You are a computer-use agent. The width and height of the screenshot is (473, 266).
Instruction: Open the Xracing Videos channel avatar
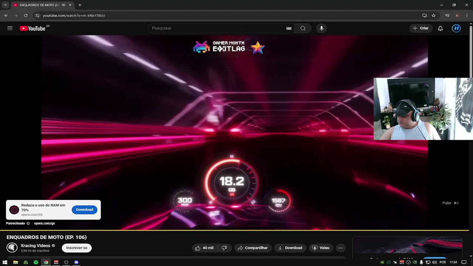pyautogui.click(x=12, y=248)
